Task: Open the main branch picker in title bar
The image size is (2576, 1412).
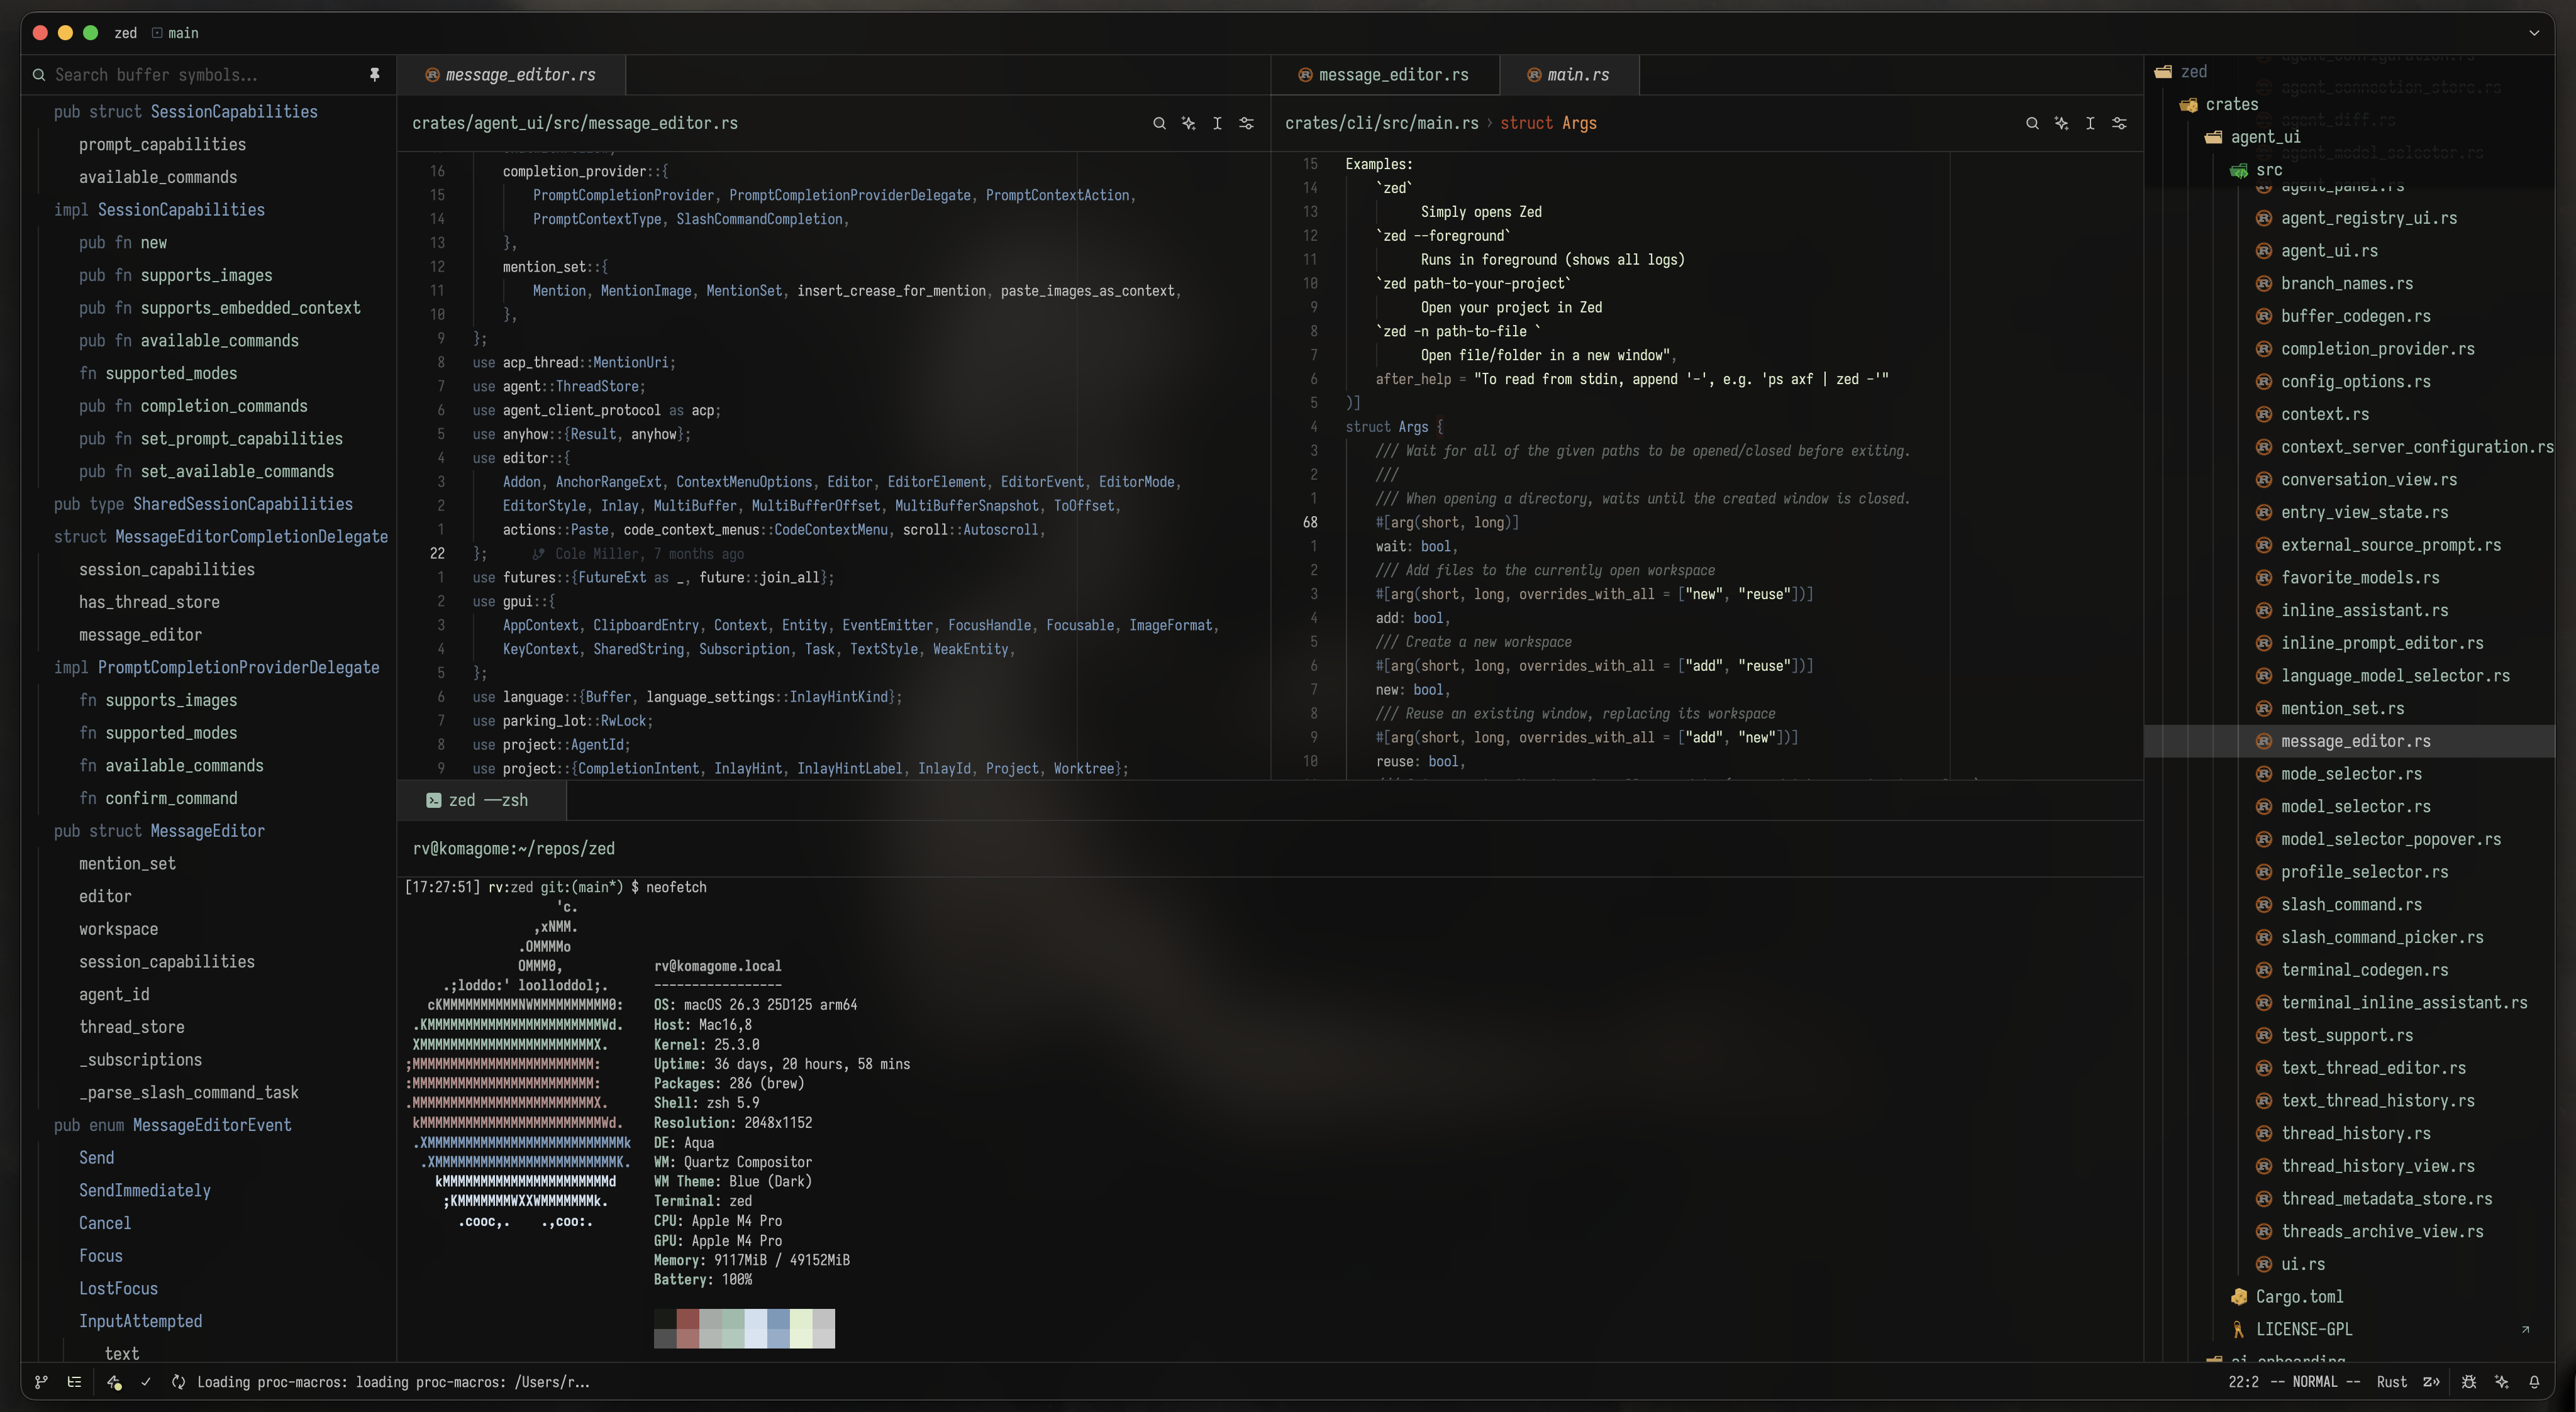Action: (175, 33)
